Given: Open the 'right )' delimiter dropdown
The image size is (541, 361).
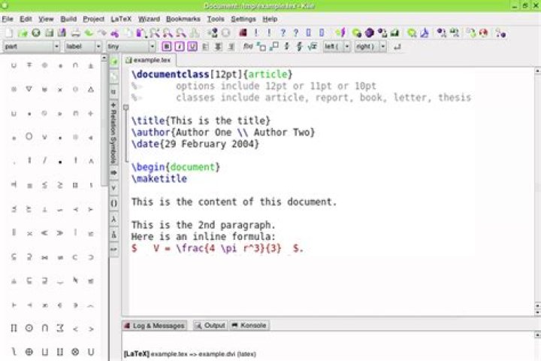Looking at the screenshot, I should (370, 47).
